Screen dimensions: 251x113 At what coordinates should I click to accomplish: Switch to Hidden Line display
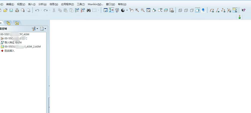point(186,10)
